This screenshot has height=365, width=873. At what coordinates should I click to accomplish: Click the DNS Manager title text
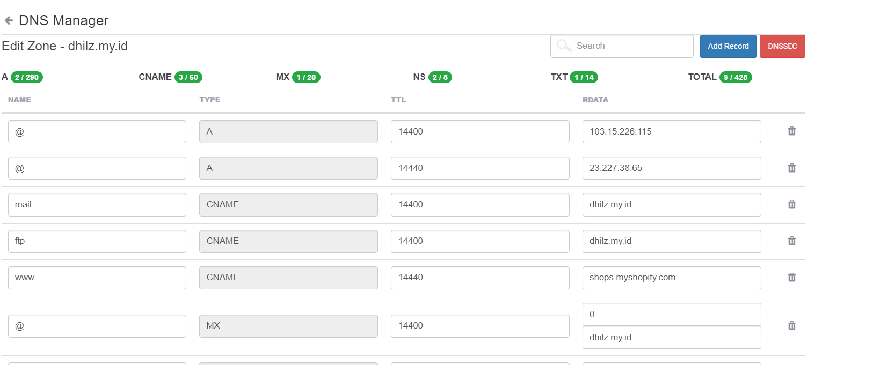[x=63, y=20]
